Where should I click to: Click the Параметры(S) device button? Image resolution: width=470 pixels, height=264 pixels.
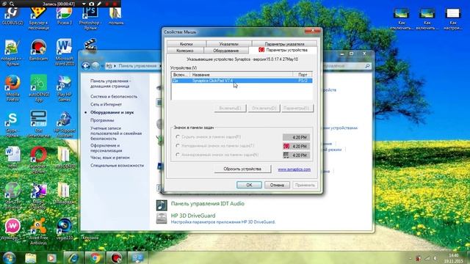pyautogui.click(x=297, y=108)
